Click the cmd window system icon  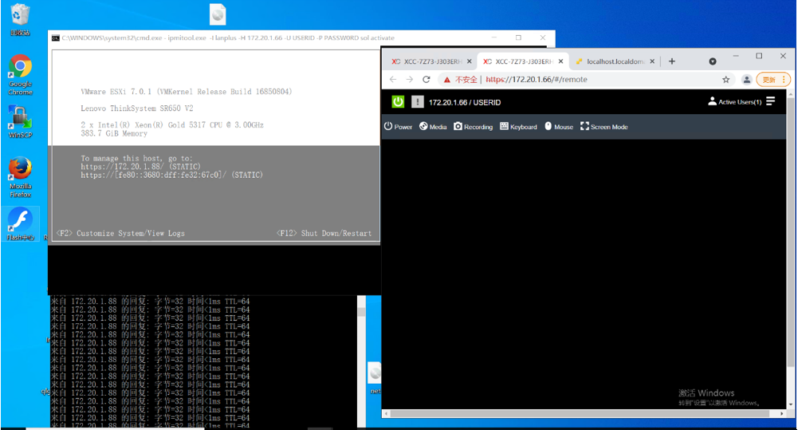coord(56,38)
